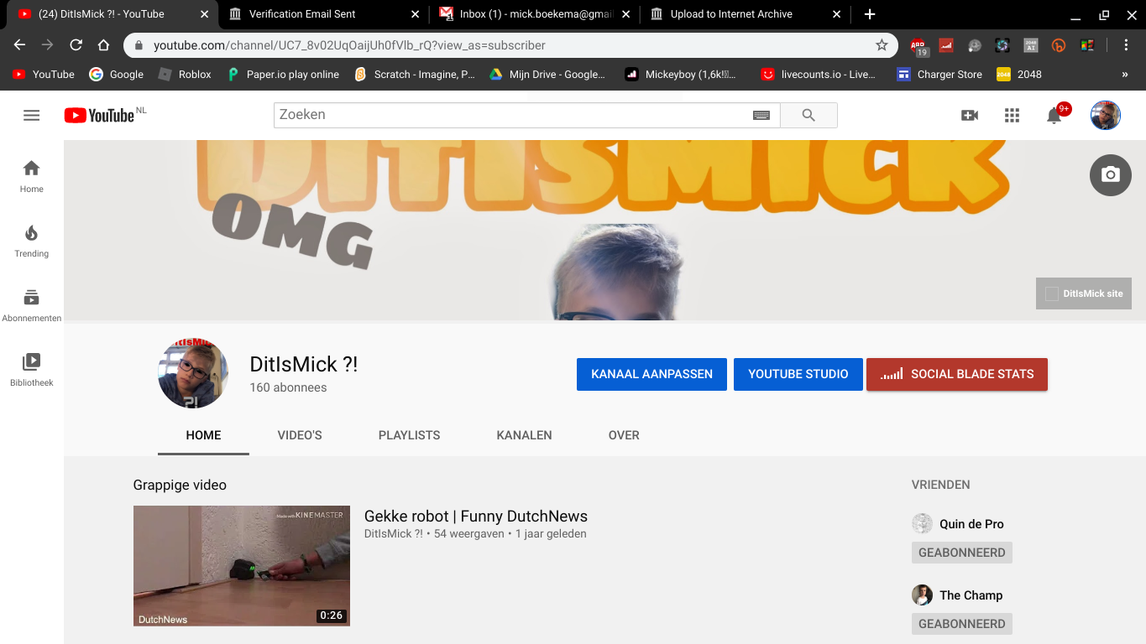
Task: Open the YouTube bookmark
Action: pos(44,75)
